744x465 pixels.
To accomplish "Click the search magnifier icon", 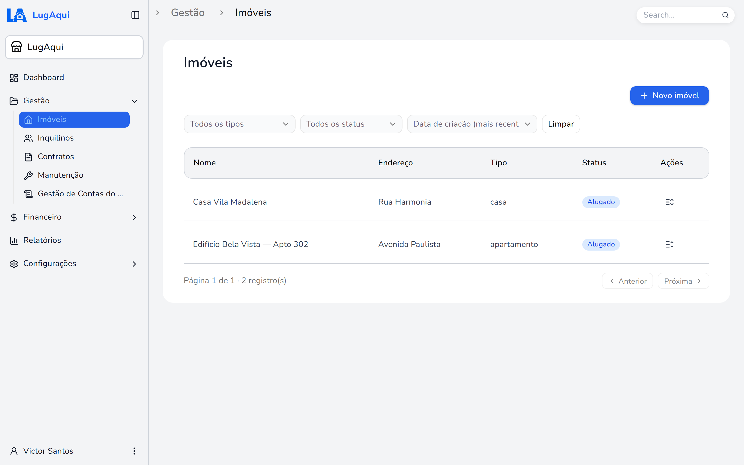I will (x=725, y=15).
